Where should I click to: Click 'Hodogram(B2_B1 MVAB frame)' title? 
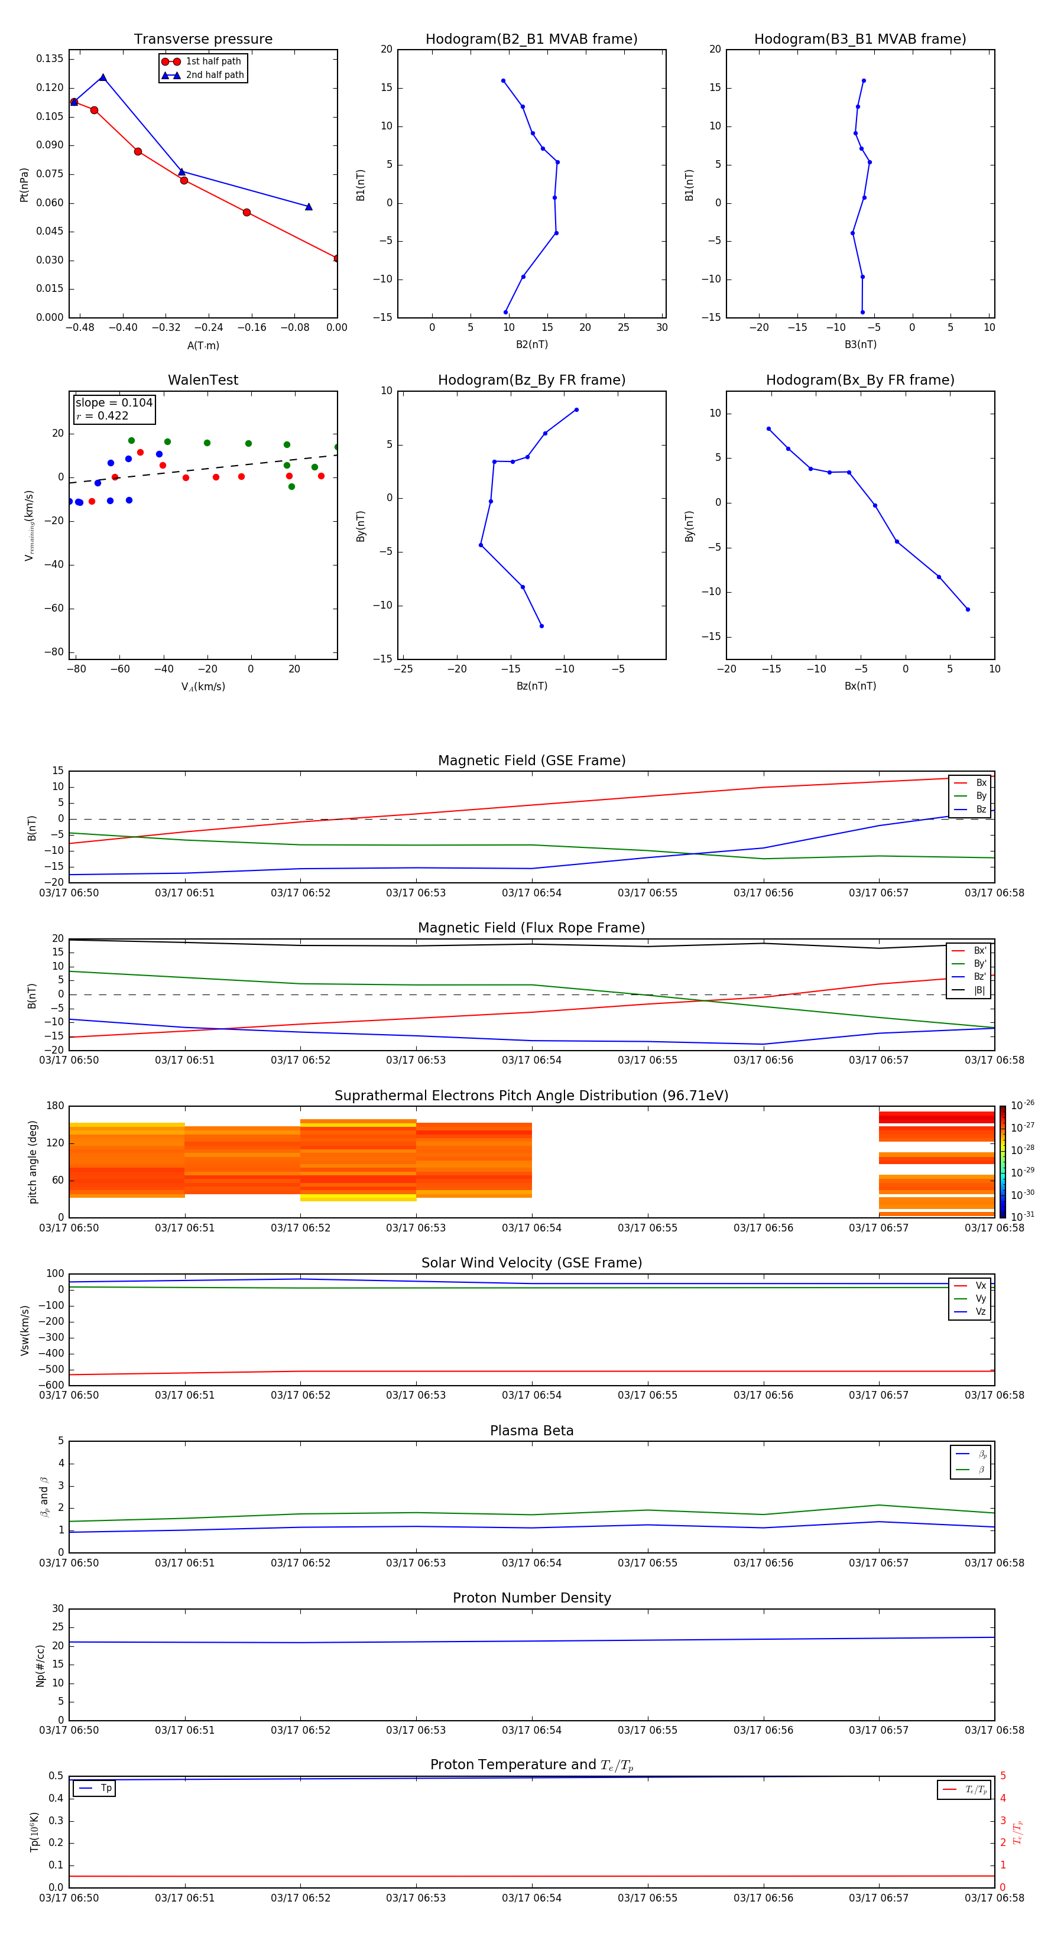tap(531, 38)
